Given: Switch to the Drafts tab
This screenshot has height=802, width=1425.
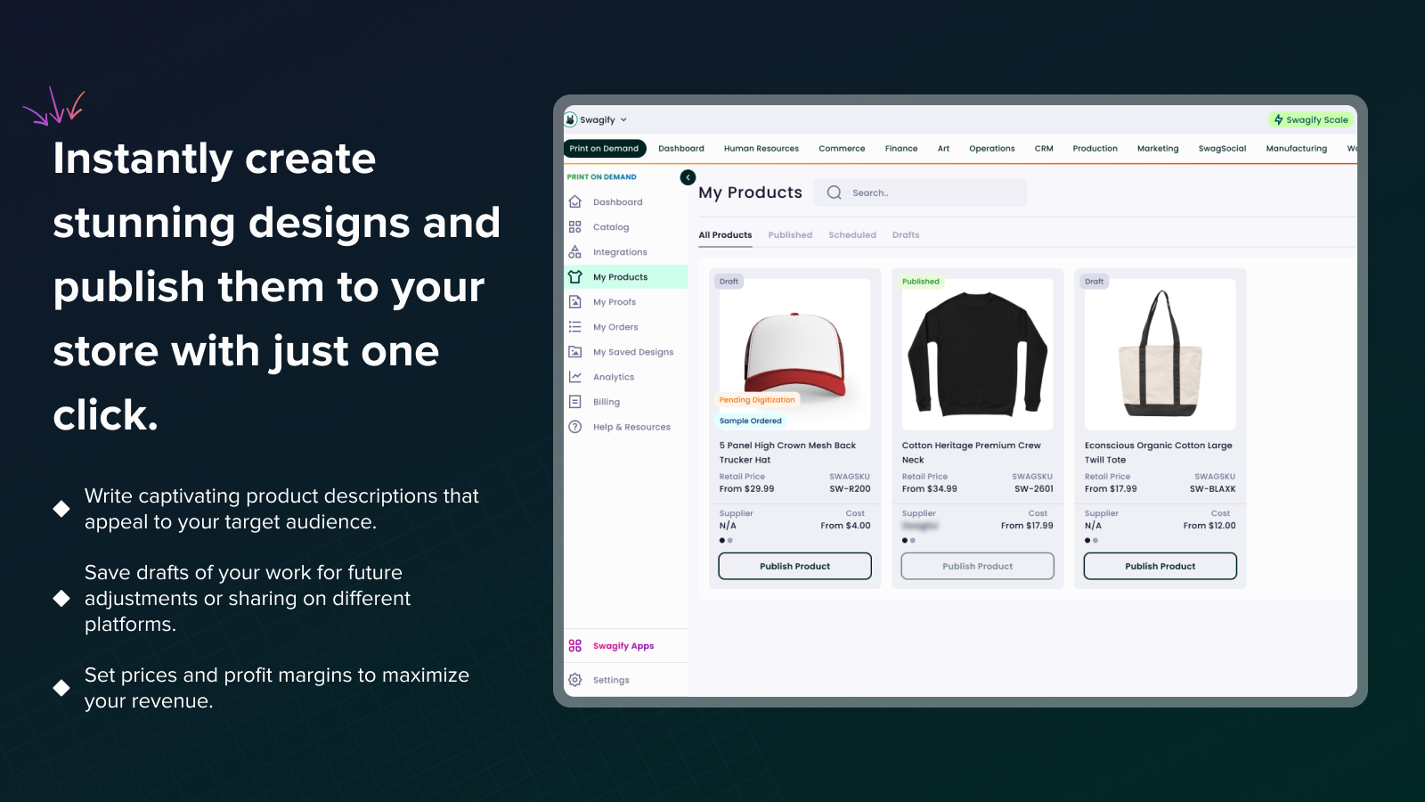Looking at the screenshot, I should click(x=906, y=235).
